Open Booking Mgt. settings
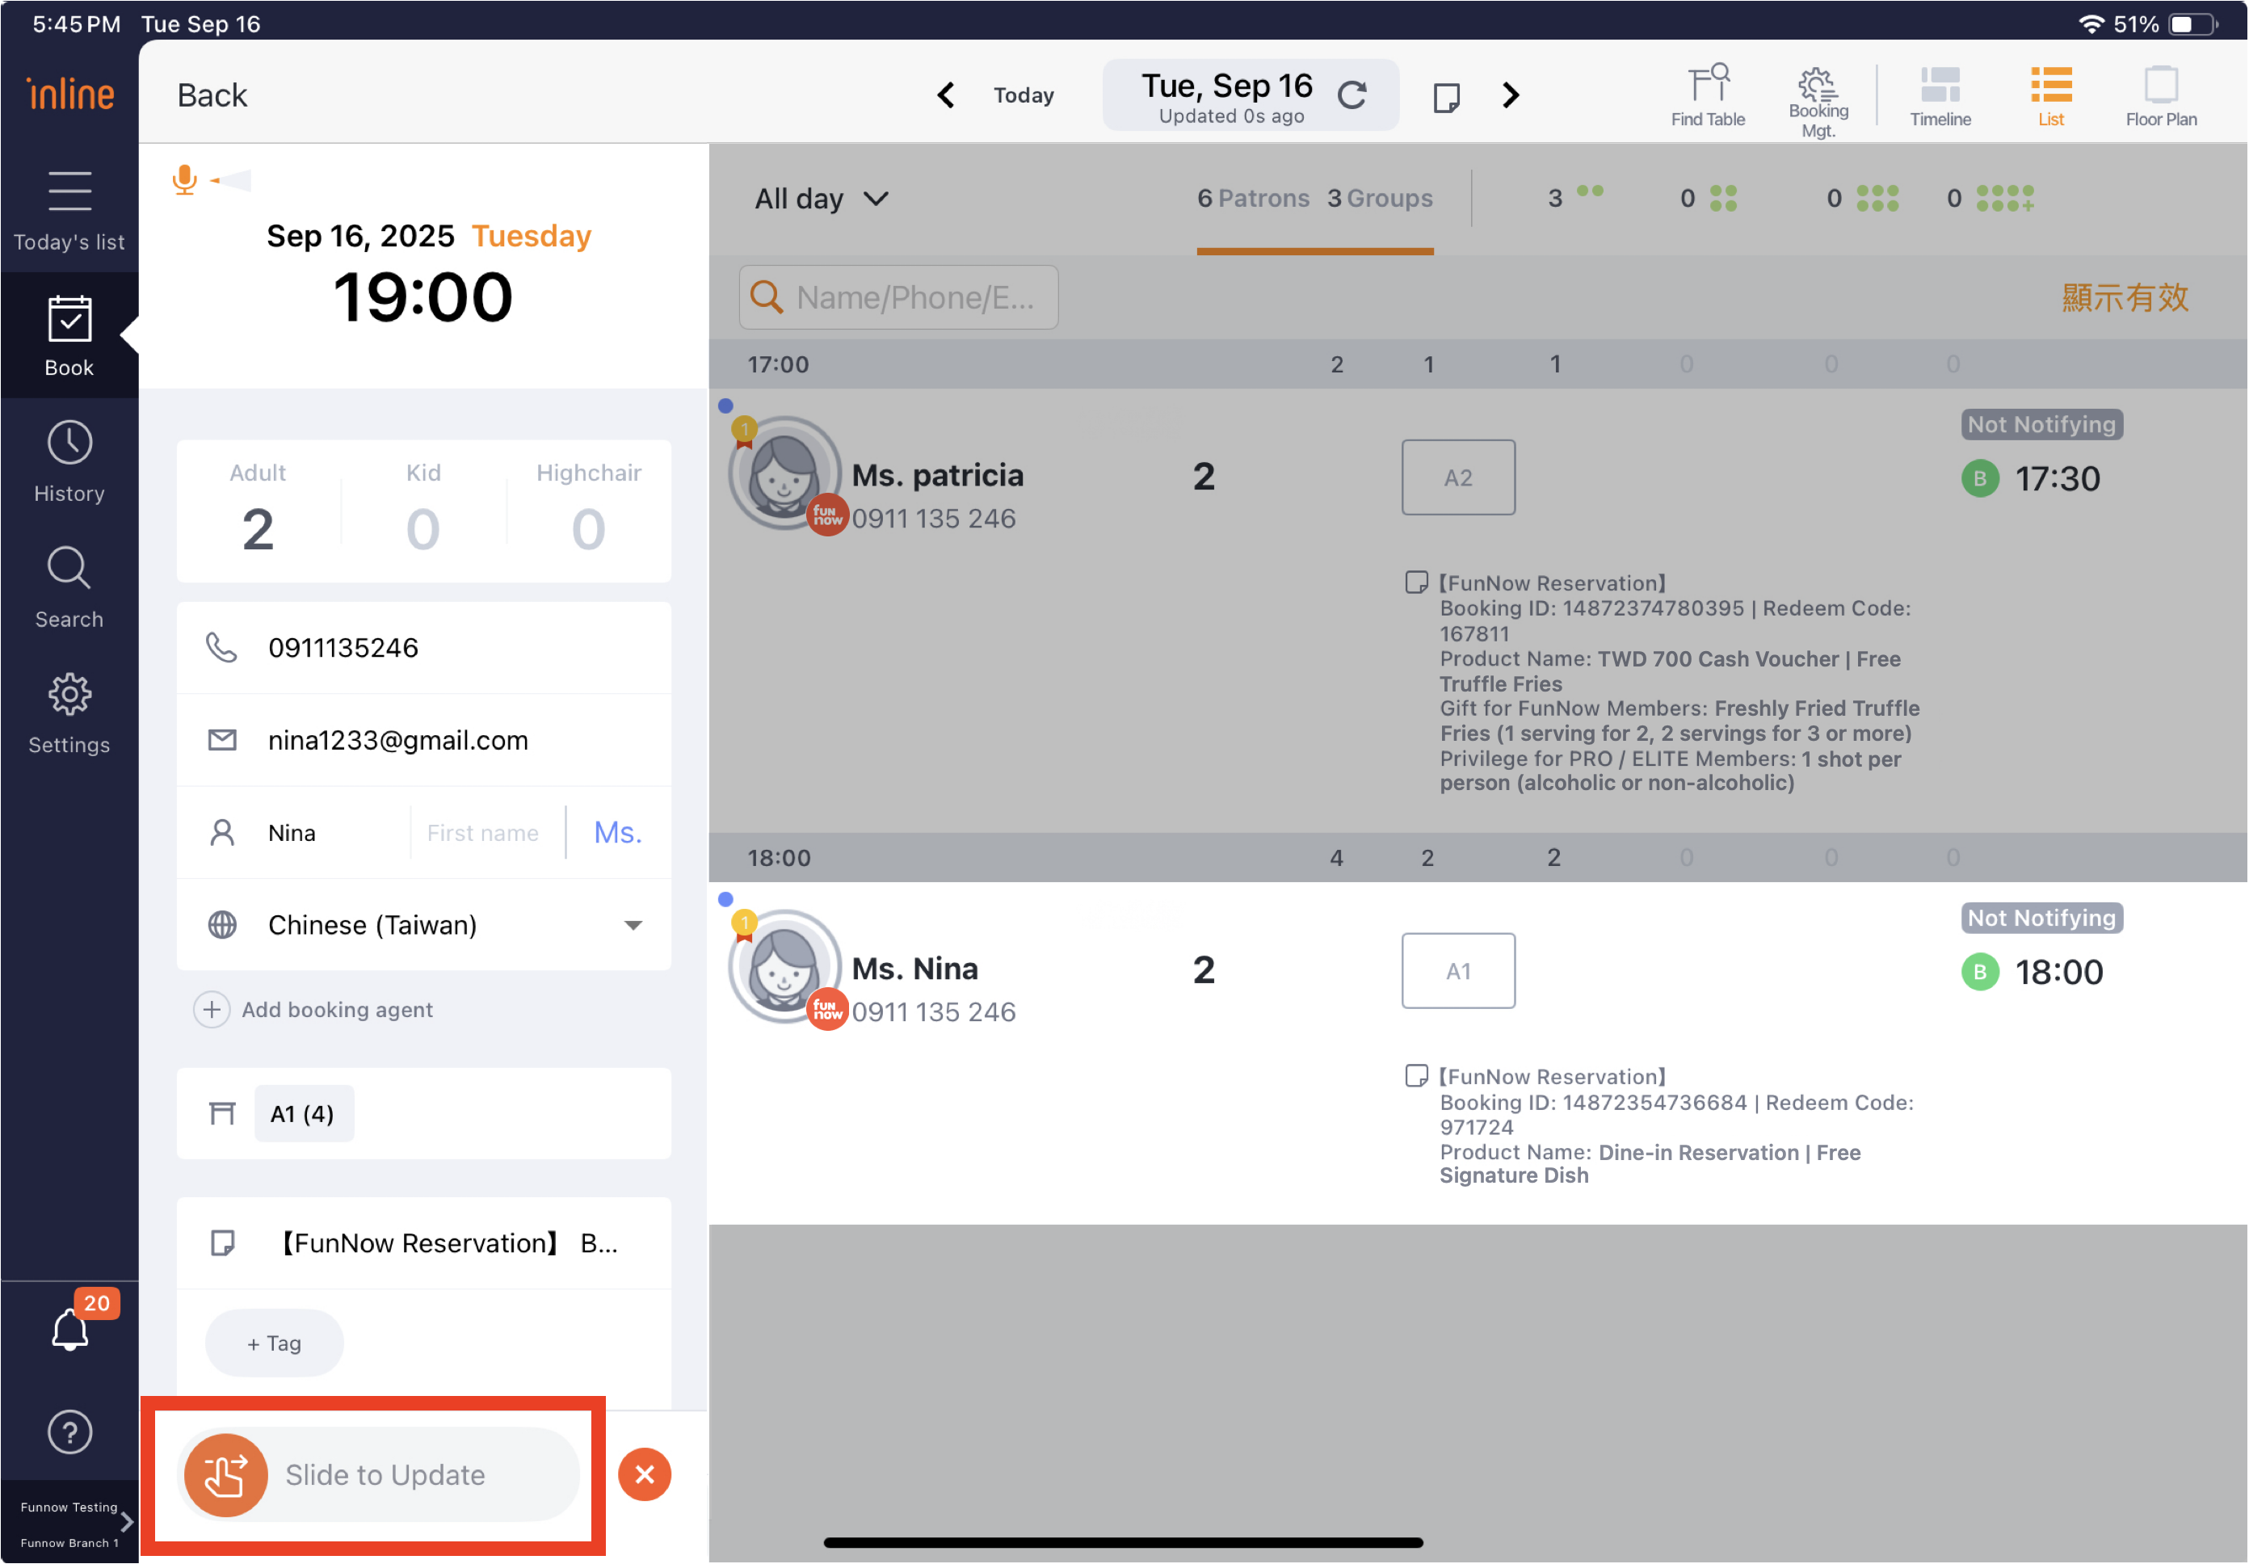This screenshot has height=1564, width=2249. click(1817, 99)
